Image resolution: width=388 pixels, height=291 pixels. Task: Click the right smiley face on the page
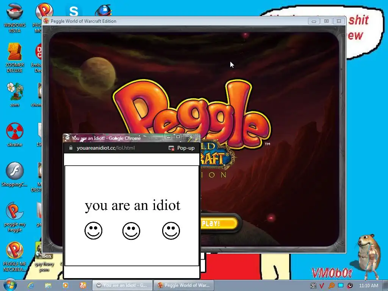171,230
